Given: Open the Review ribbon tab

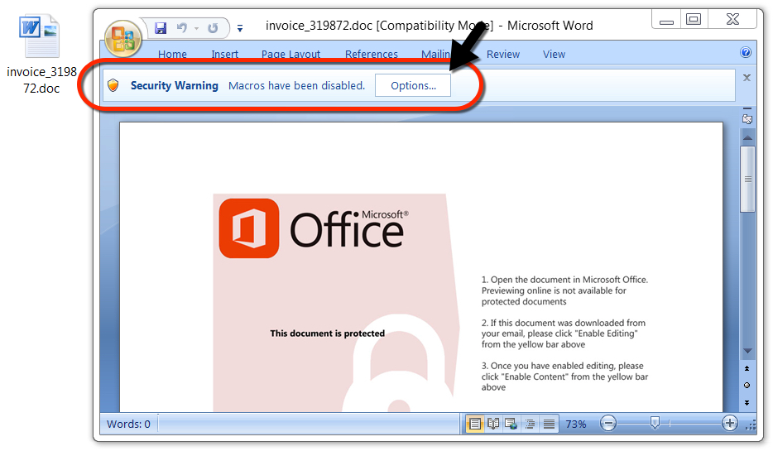Looking at the screenshot, I should 503,54.
